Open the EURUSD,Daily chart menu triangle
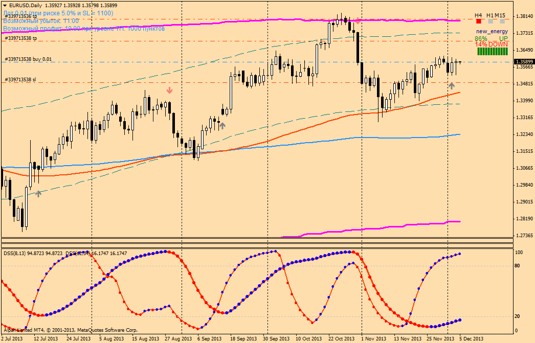 point(5,6)
